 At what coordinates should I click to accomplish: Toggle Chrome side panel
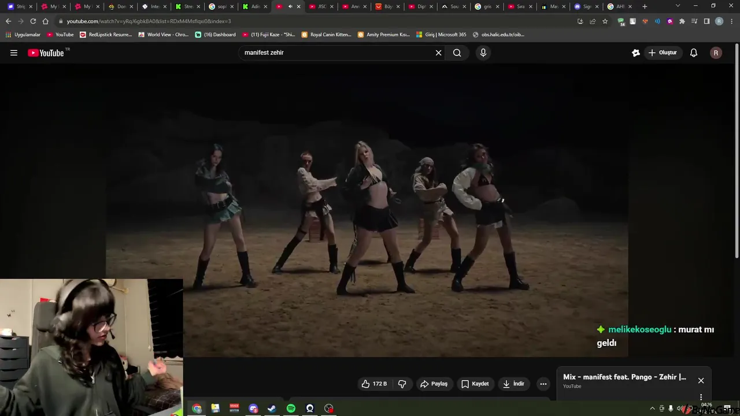(706, 21)
